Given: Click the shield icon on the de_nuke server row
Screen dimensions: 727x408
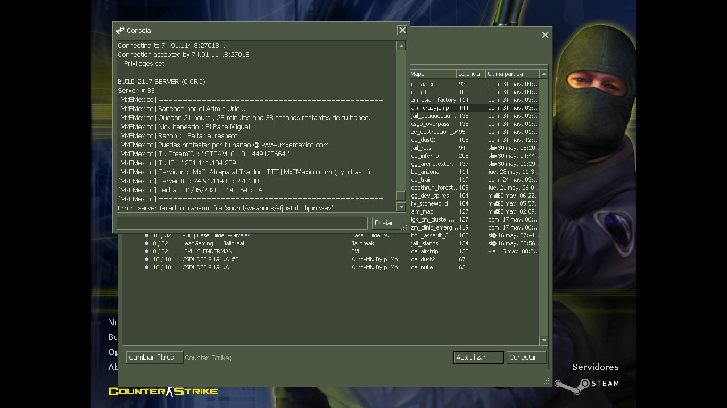Looking at the screenshot, I should (146, 267).
